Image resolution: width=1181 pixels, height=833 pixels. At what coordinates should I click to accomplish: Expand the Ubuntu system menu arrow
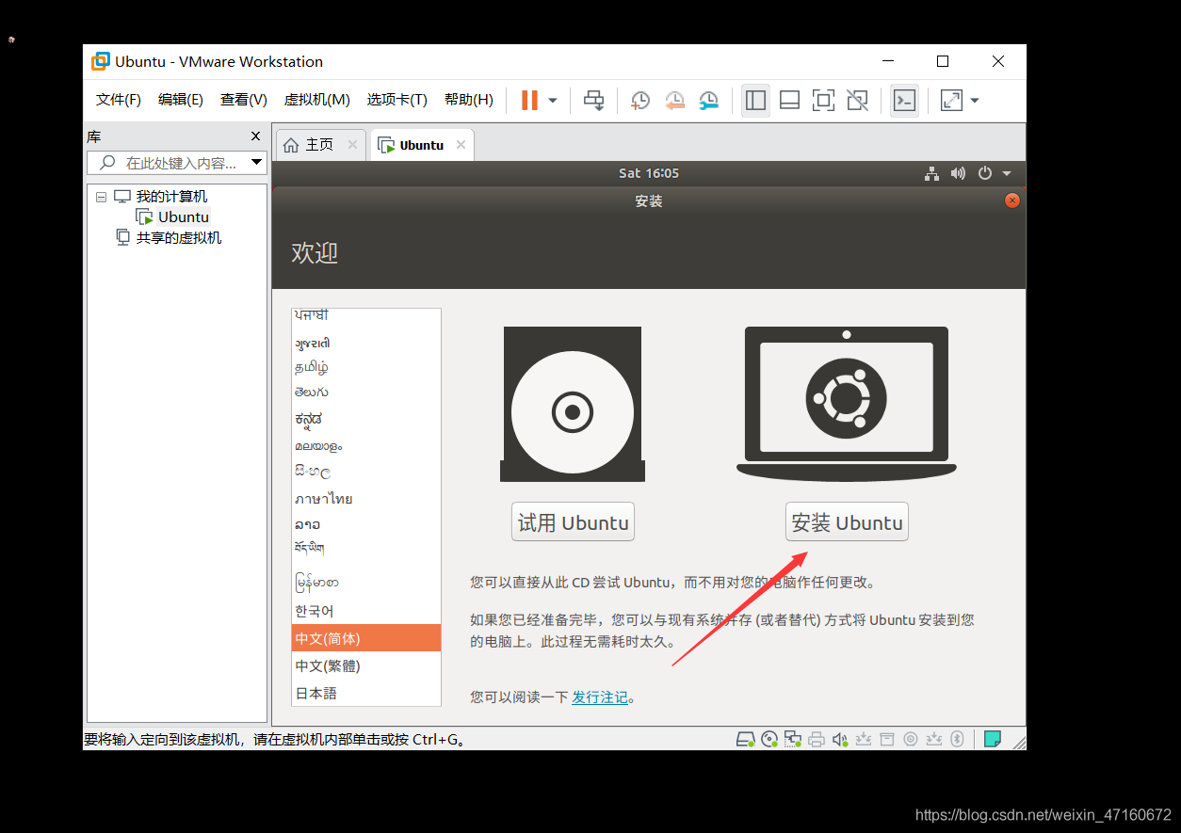[1007, 173]
